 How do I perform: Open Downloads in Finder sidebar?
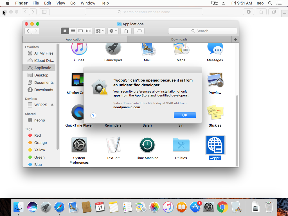[39, 90]
